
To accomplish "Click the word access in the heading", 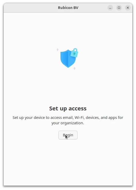I will point(78,108).
